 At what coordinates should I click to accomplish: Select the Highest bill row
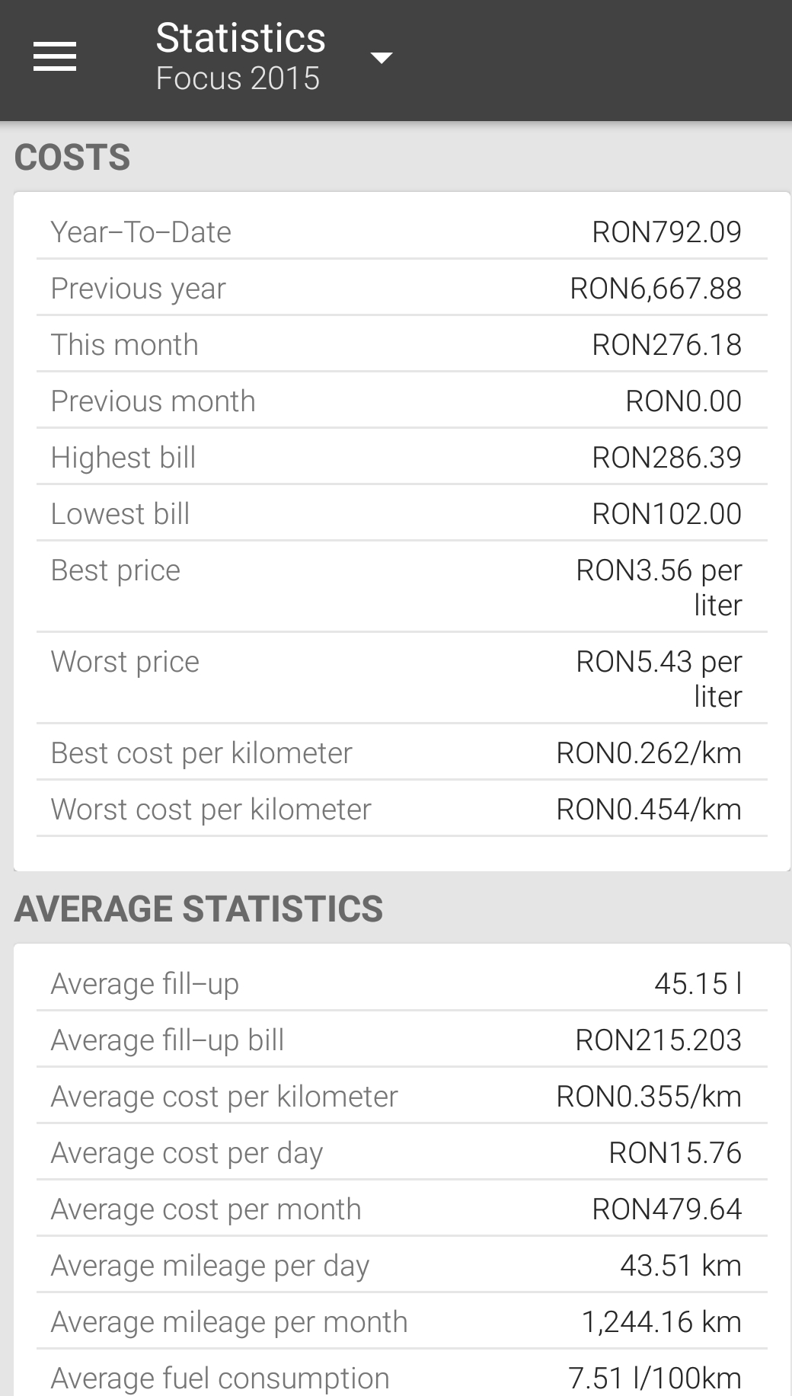[401, 457]
